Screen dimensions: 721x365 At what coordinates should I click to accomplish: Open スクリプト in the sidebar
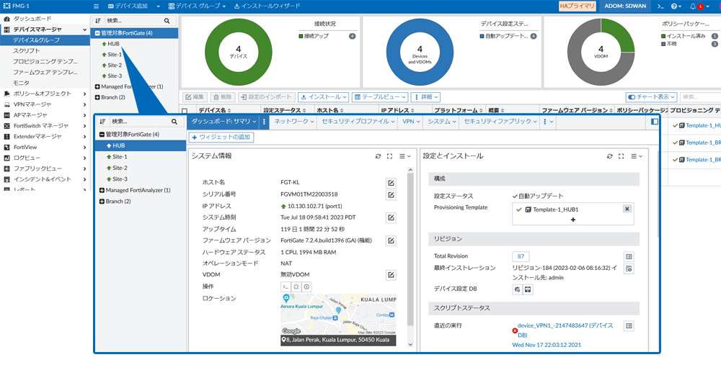(x=27, y=51)
